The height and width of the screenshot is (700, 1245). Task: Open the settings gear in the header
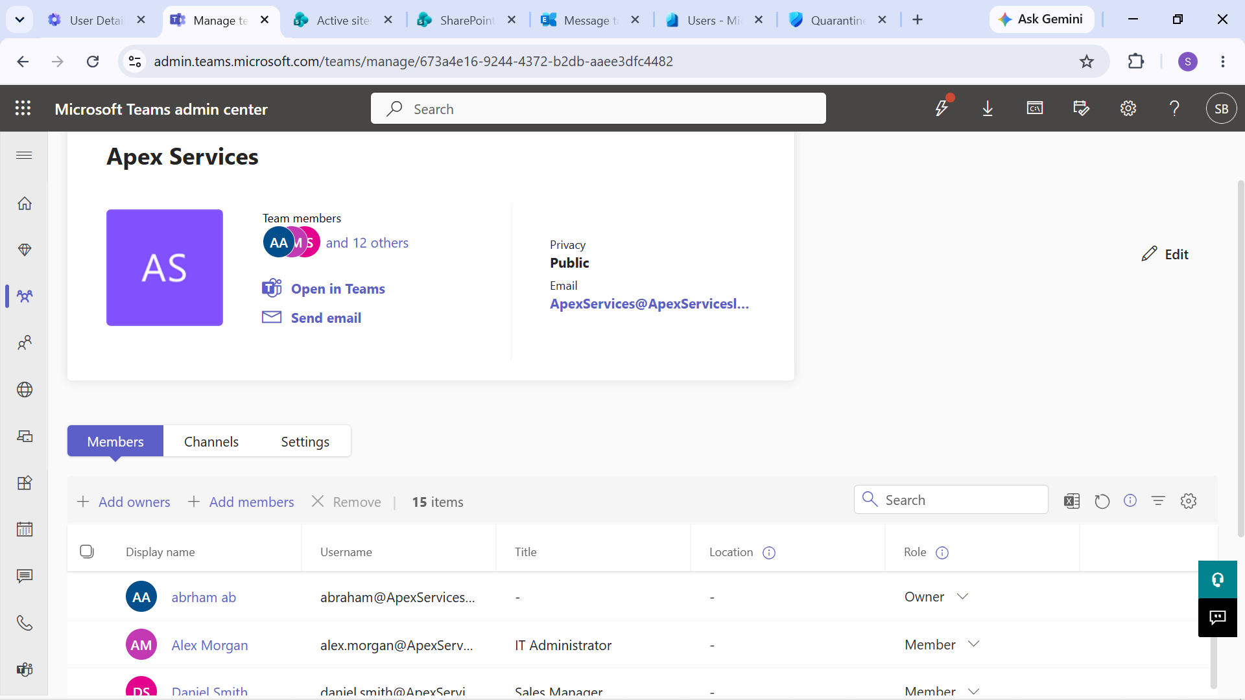point(1128,108)
